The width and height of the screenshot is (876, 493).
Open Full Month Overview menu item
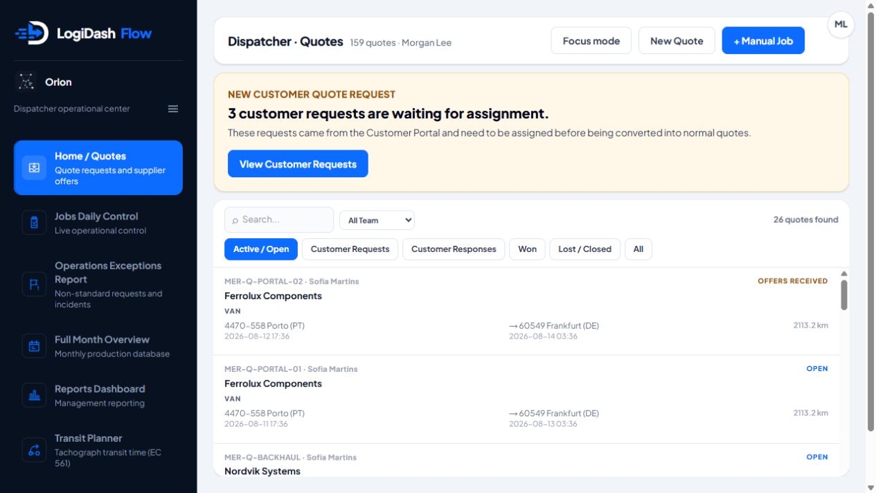tap(98, 346)
